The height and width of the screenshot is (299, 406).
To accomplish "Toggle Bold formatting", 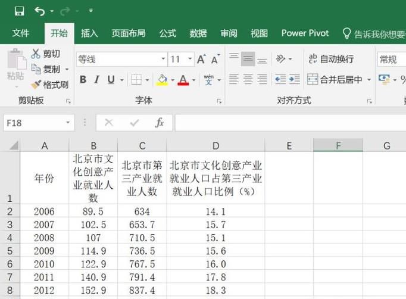I will coord(83,80).
